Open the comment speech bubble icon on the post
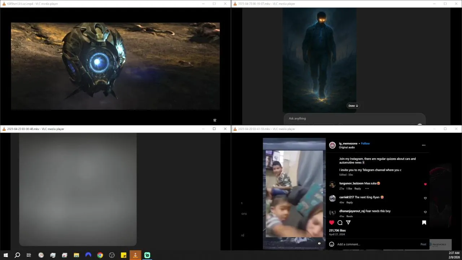Image resolution: width=462 pixels, height=260 pixels. coord(340,222)
